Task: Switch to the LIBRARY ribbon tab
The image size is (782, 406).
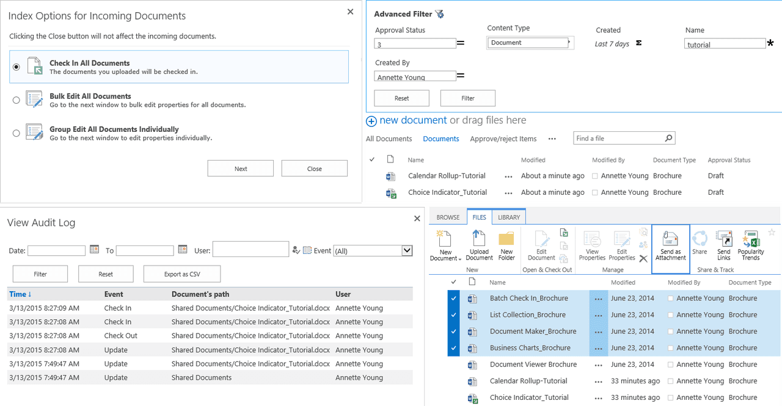Action: tap(509, 217)
